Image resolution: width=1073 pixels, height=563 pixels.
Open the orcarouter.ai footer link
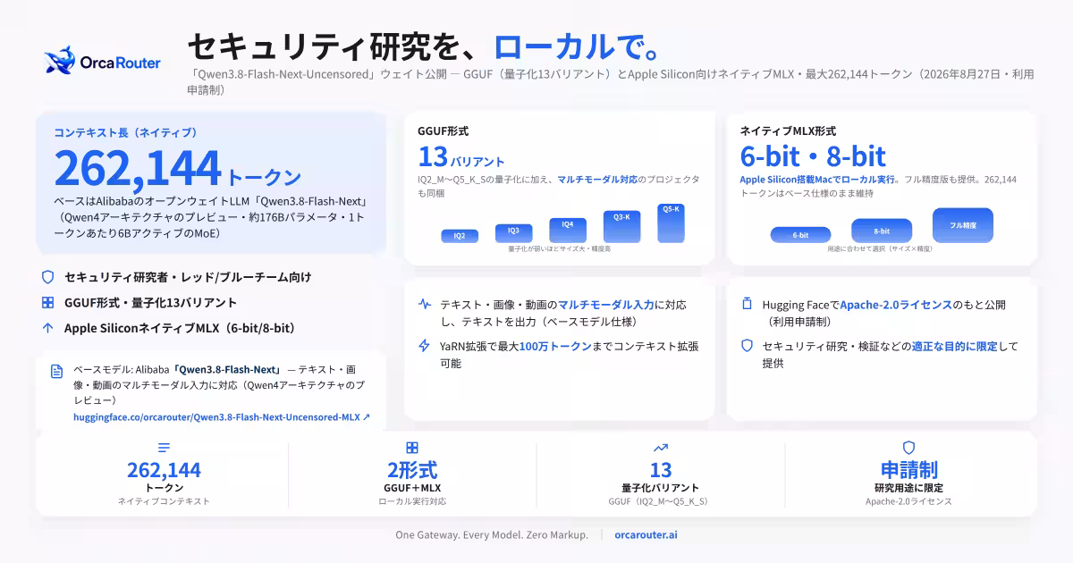(646, 534)
